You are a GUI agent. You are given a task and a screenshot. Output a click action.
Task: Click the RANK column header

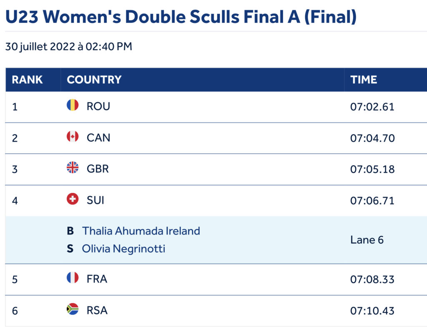[x=27, y=80]
